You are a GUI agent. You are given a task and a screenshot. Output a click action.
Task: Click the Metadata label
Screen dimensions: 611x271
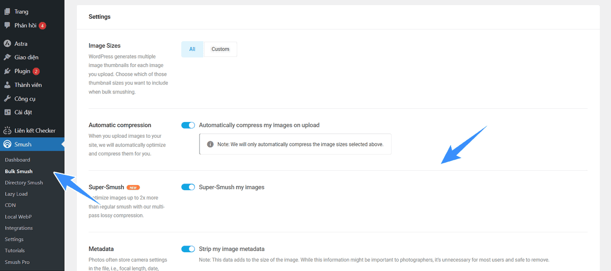point(101,249)
